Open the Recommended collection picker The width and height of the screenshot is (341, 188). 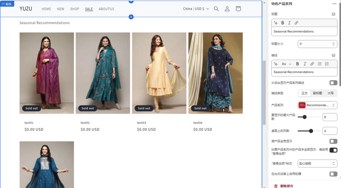(x=317, y=105)
